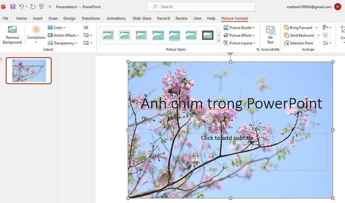The height and width of the screenshot is (203, 345).
Task: Open the Rotate objects dropdown
Action: (327, 43)
